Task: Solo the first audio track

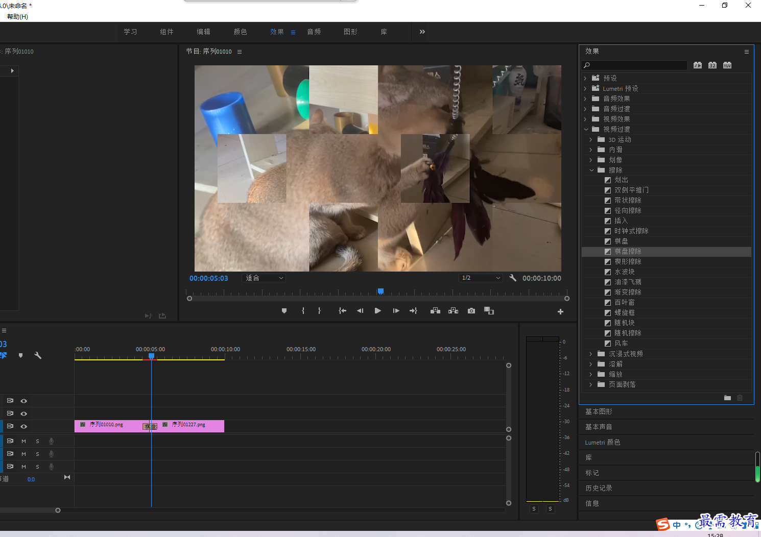Action: [x=37, y=441]
